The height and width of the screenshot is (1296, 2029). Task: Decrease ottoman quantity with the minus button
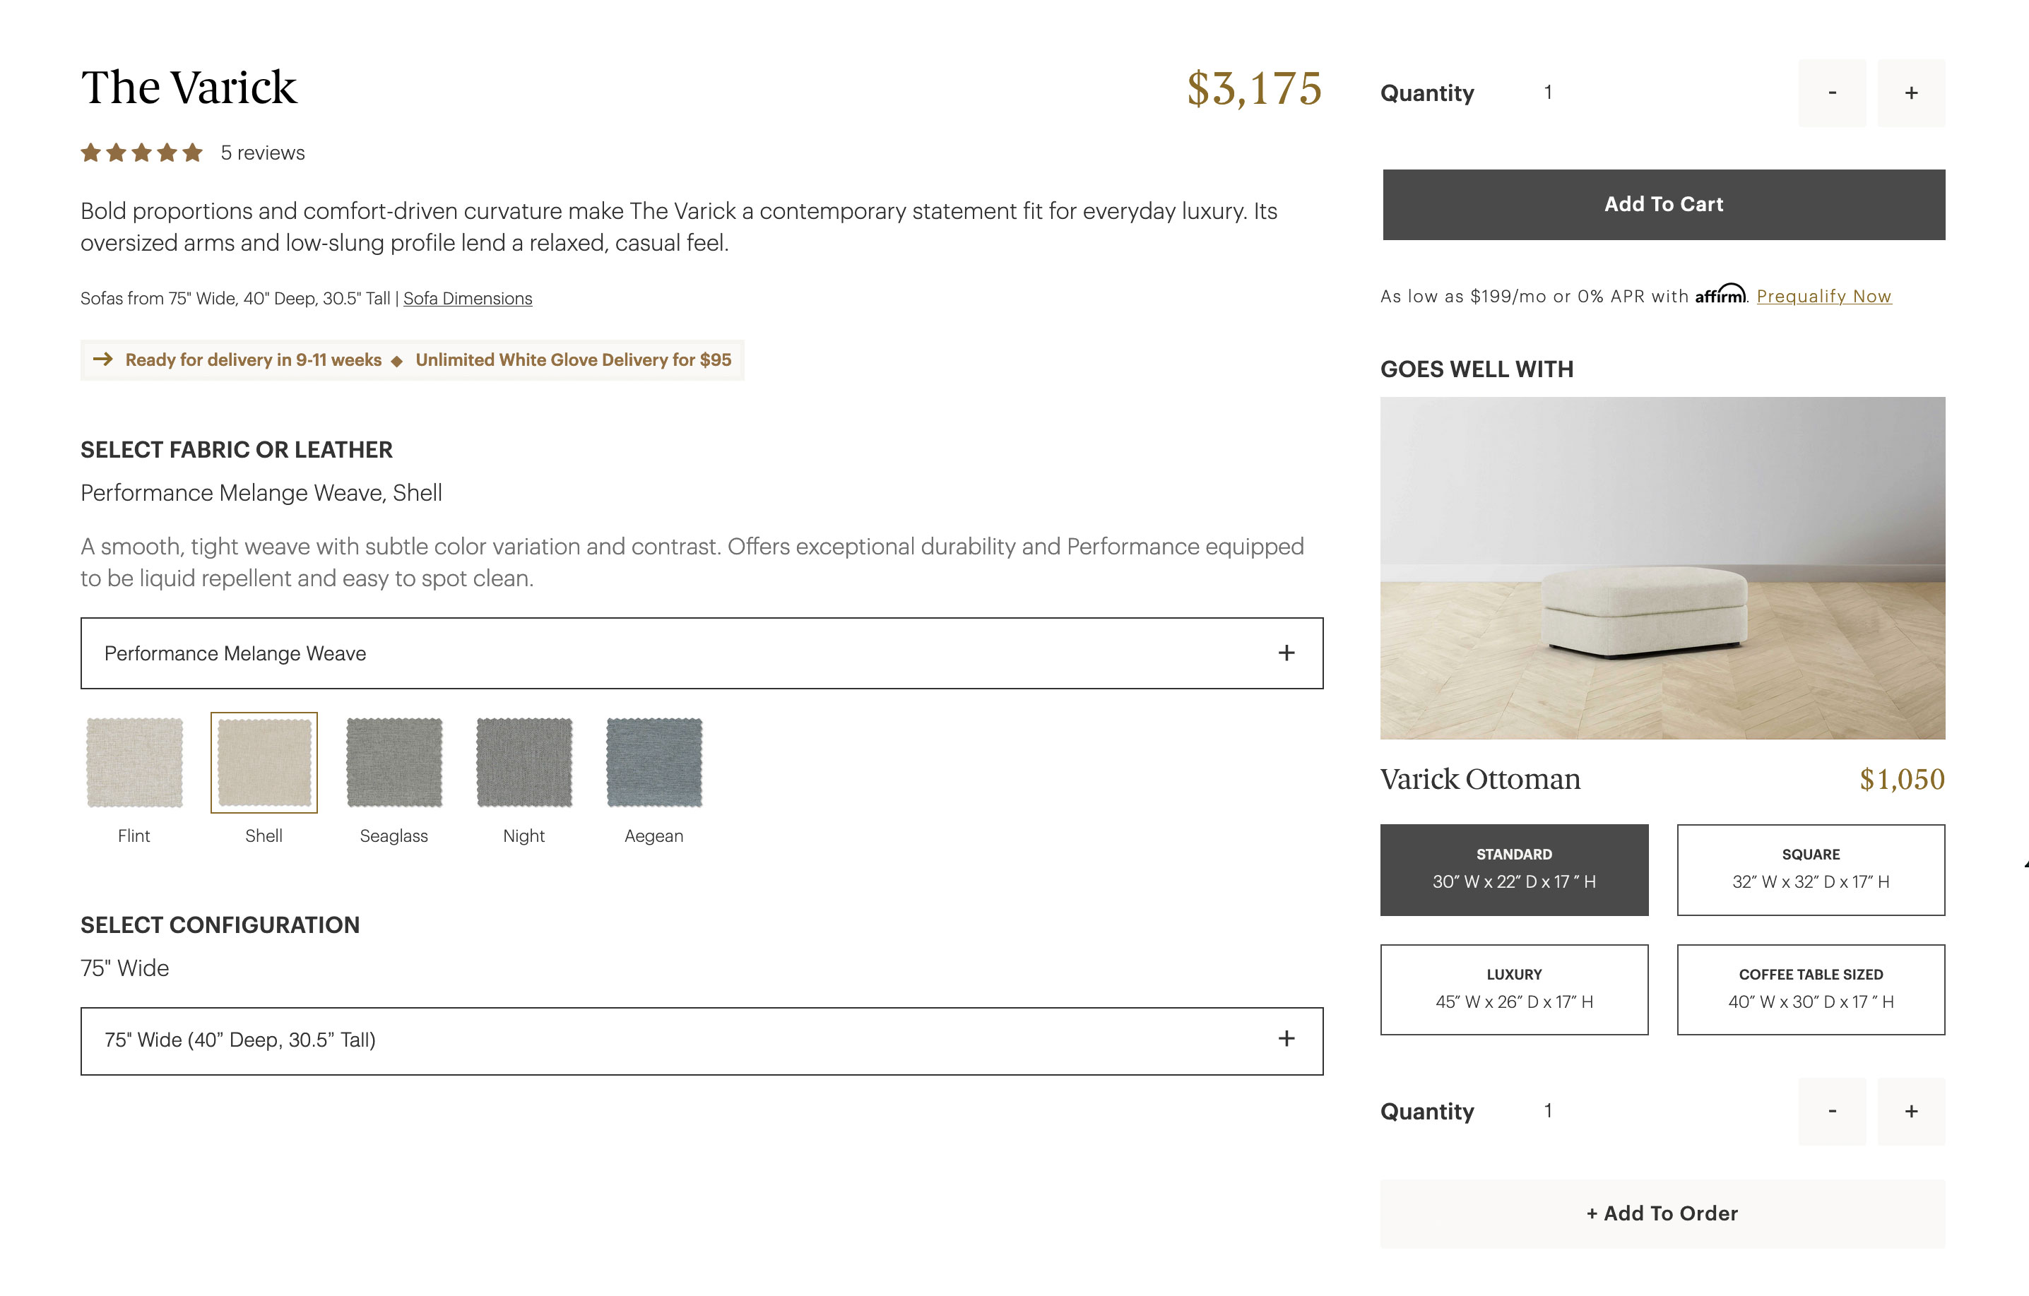(1832, 1112)
